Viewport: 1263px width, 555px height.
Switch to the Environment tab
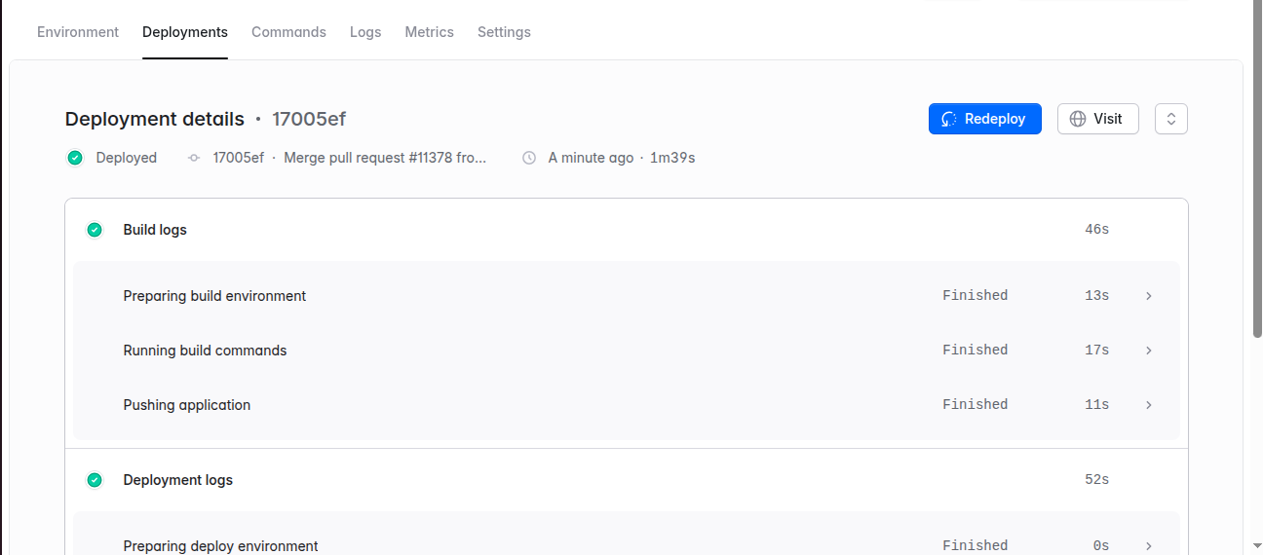(x=78, y=32)
